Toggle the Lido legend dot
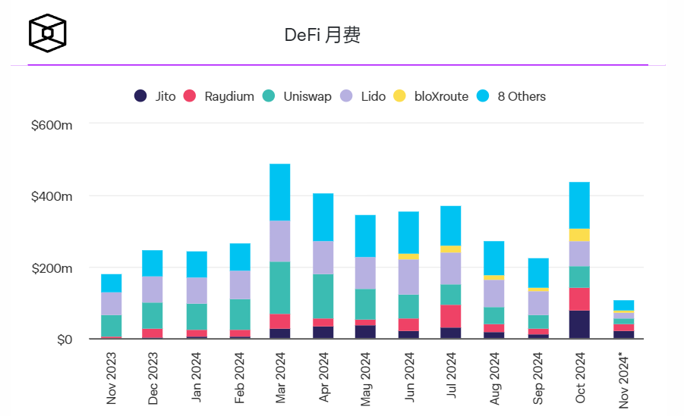This screenshot has width=684, height=416. [346, 95]
